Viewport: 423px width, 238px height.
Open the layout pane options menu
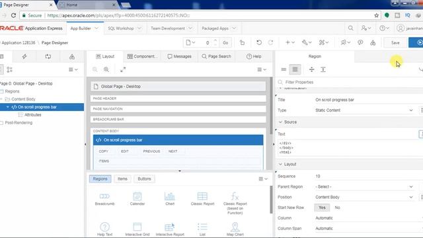262,69
